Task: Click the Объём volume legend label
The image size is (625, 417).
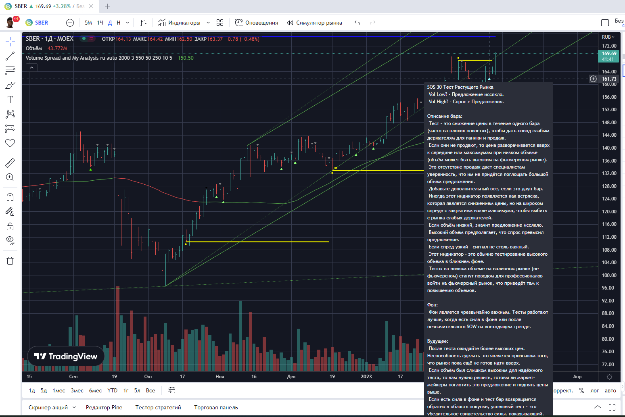Action: [34, 48]
